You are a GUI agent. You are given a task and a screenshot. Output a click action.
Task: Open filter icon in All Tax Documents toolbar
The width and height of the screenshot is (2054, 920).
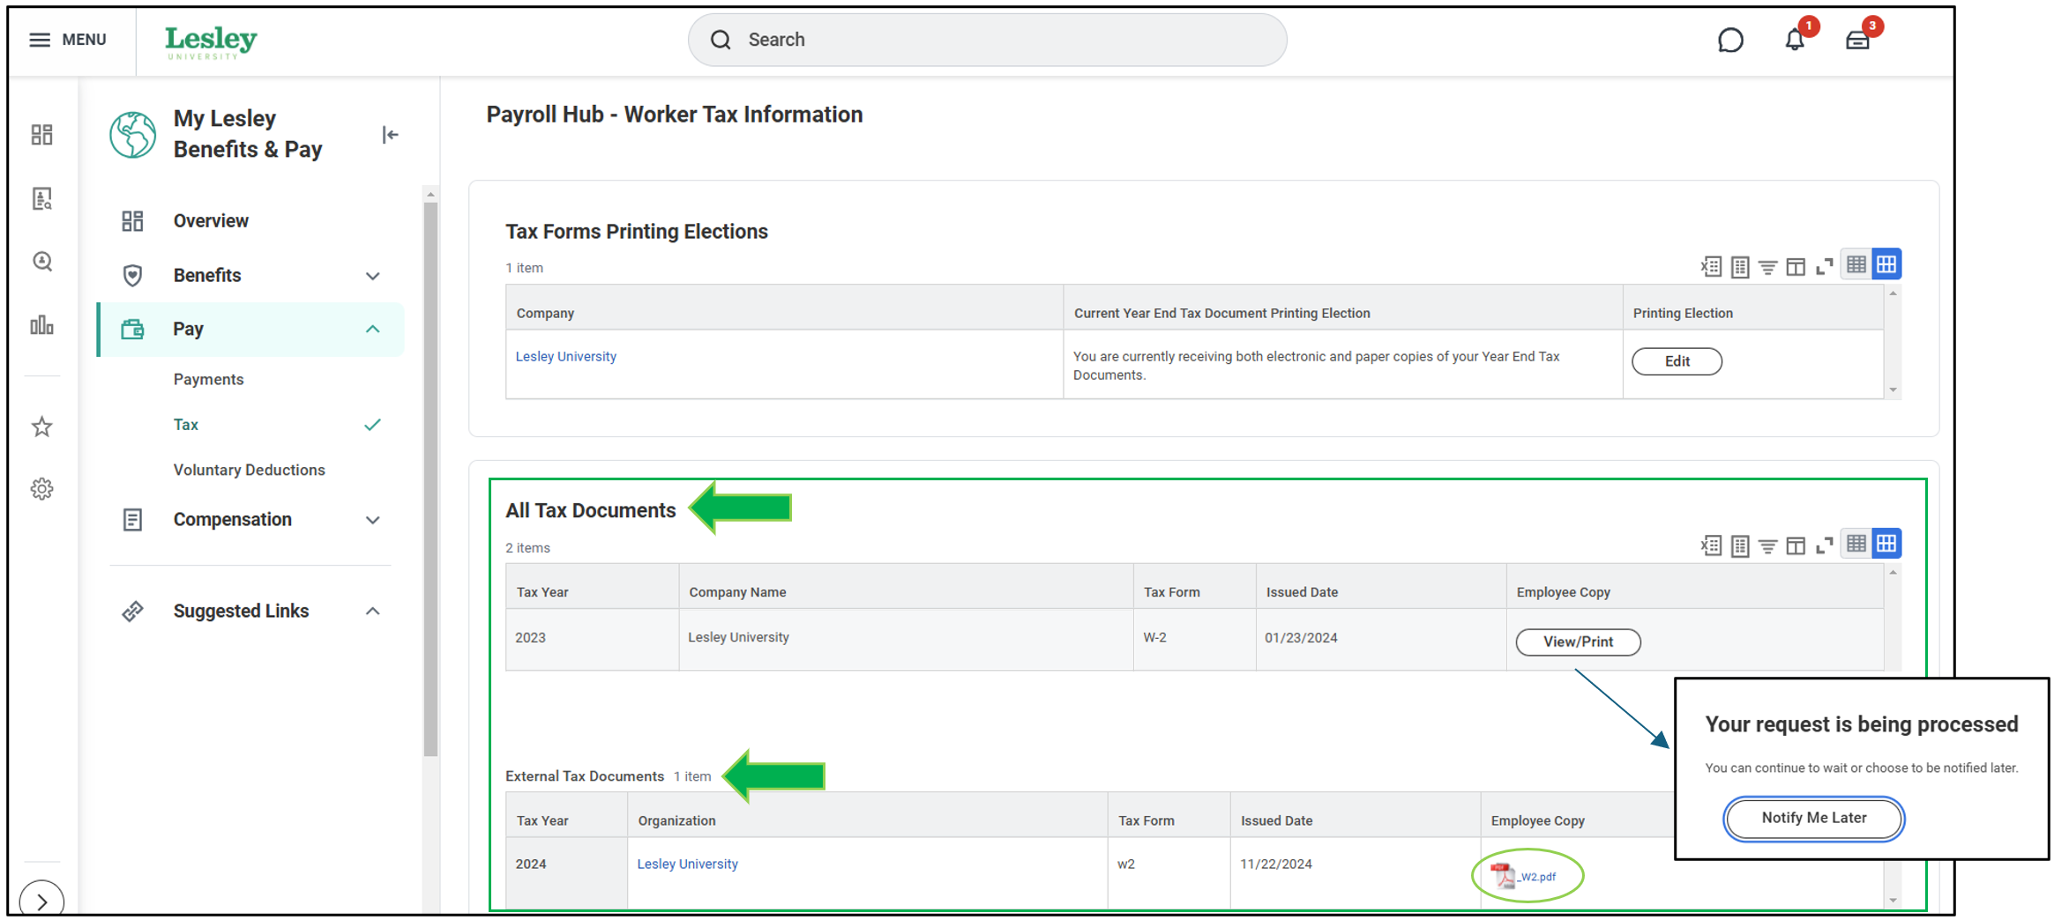click(x=1767, y=545)
